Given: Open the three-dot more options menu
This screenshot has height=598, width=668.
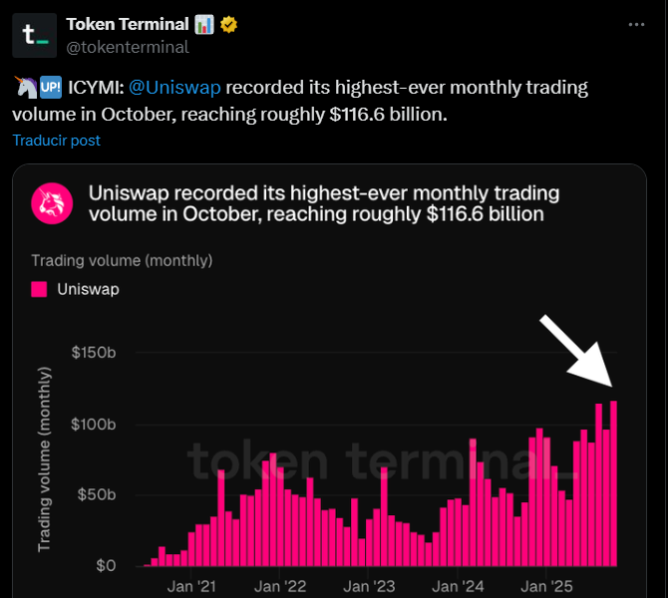Looking at the screenshot, I should 637,23.
